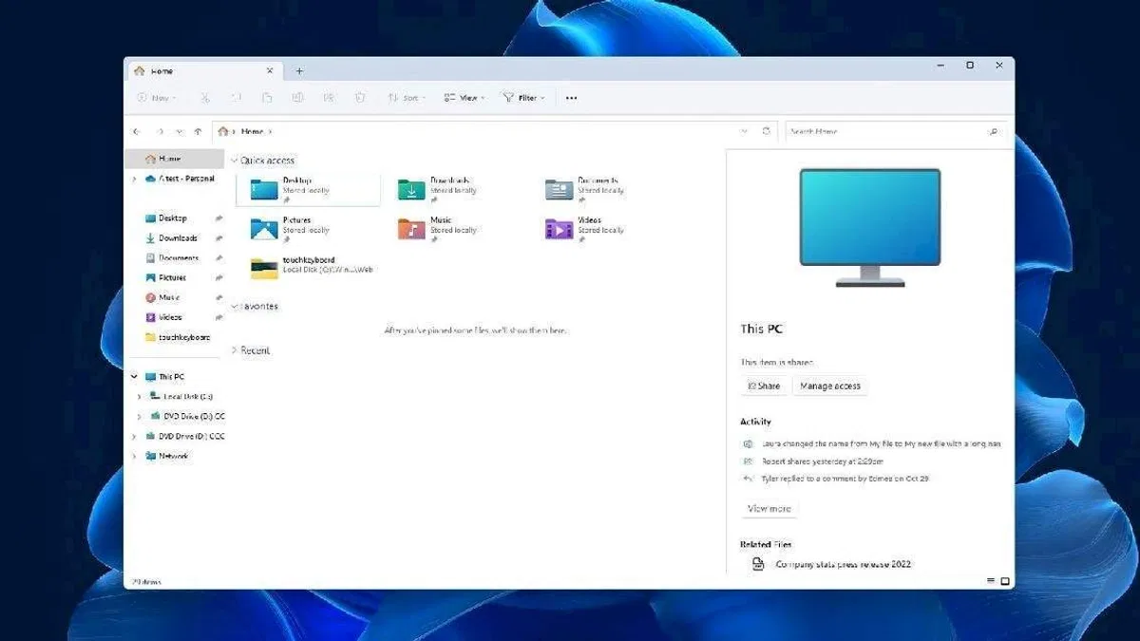Select the Home tab in the title bar

click(203, 71)
